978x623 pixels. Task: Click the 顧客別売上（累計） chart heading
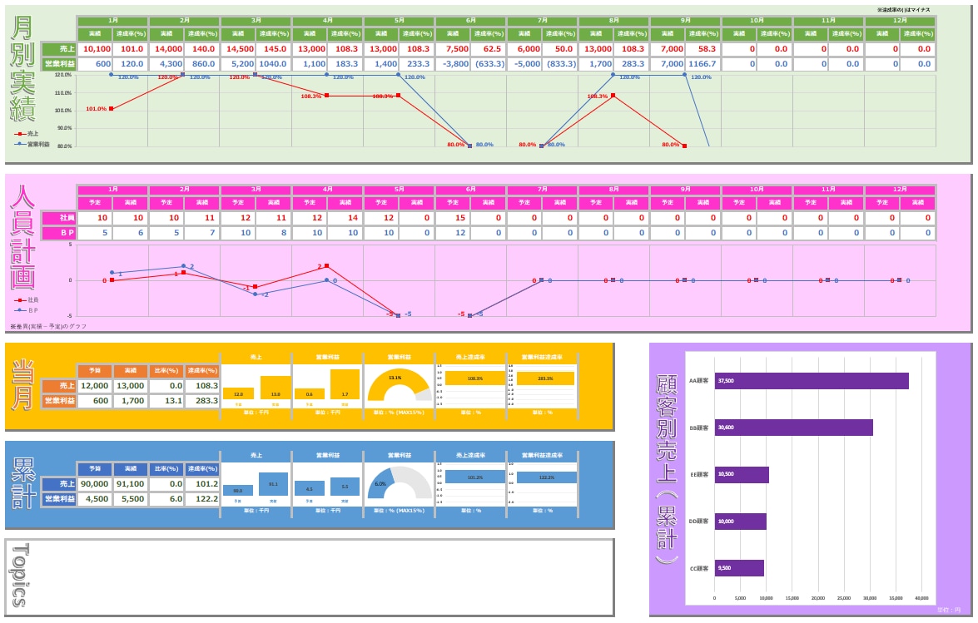click(667, 469)
